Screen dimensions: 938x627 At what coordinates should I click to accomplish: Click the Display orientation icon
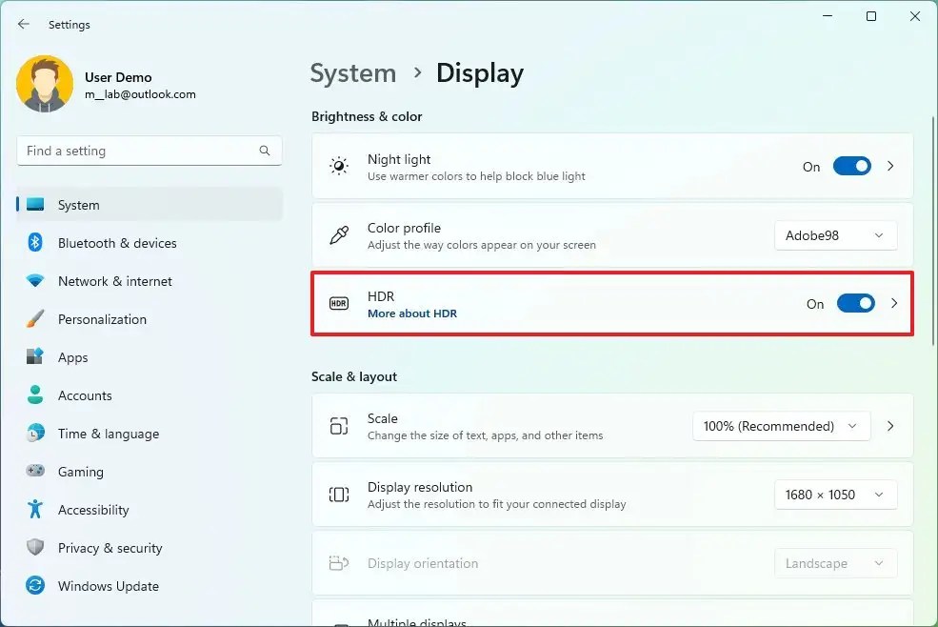coord(338,563)
